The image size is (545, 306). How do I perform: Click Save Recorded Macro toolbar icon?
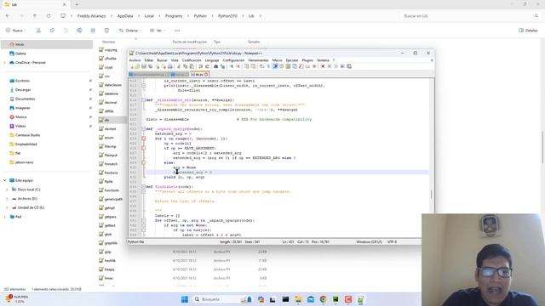coord(349,66)
